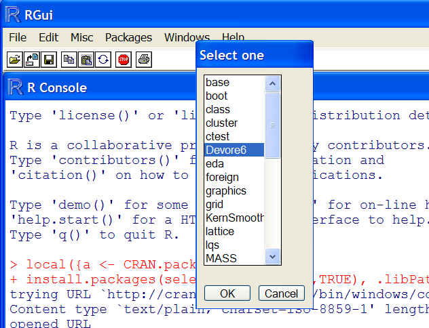This screenshot has width=429, height=328.
Task: Select the graphics package
Action: click(x=234, y=191)
